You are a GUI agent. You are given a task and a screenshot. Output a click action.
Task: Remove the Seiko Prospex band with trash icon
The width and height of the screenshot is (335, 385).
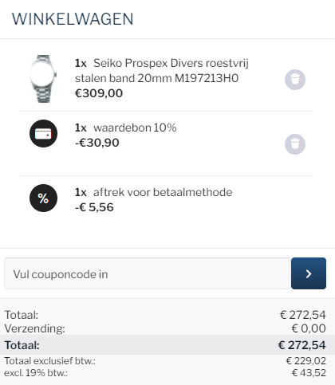(x=295, y=80)
